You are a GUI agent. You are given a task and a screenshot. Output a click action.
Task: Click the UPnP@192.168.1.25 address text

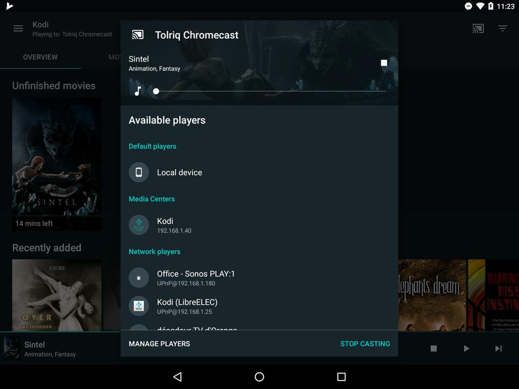tap(184, 312)
